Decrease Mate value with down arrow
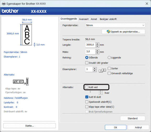The width and height of the screenshot is (151, 132). [97, 53]
